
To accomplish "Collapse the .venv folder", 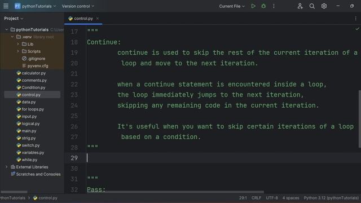I will 12,37.
